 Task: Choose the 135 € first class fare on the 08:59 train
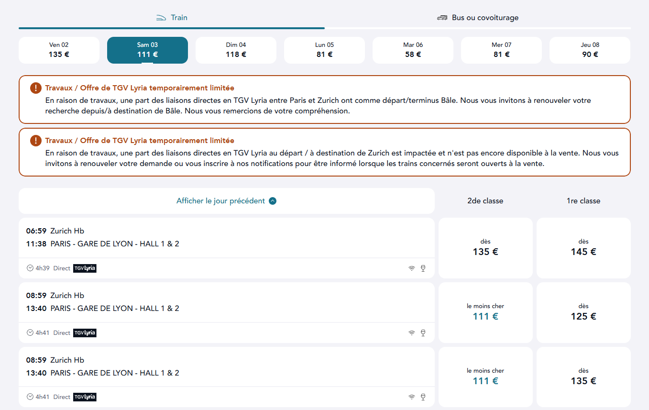point(583,377)
